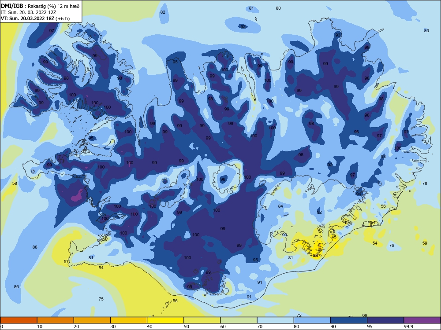
Task: Click the legend tick label '40'
Action: (149, 326)
